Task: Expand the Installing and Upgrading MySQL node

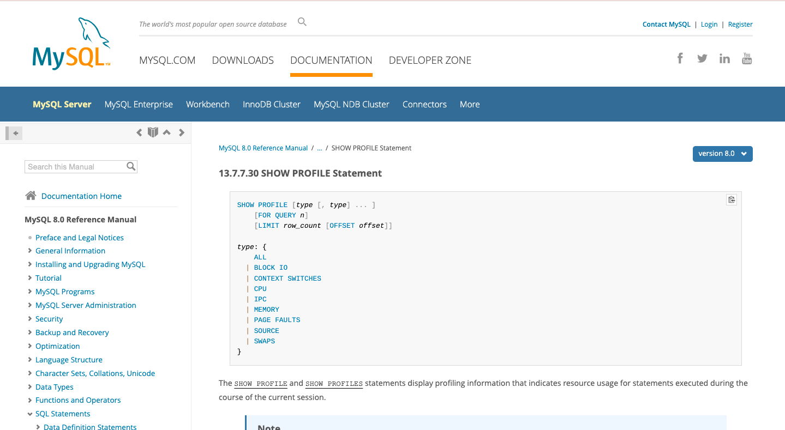Action: (x=29, y=264)
